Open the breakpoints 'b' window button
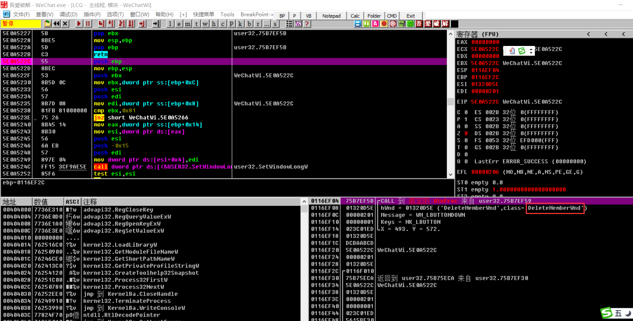 point(249,24)
